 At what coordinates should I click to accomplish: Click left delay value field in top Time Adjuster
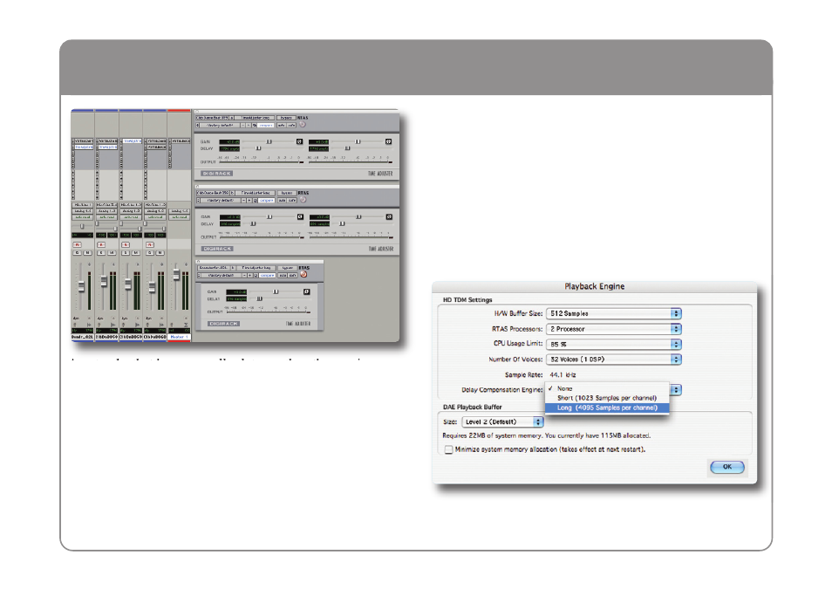click(229, 148)
